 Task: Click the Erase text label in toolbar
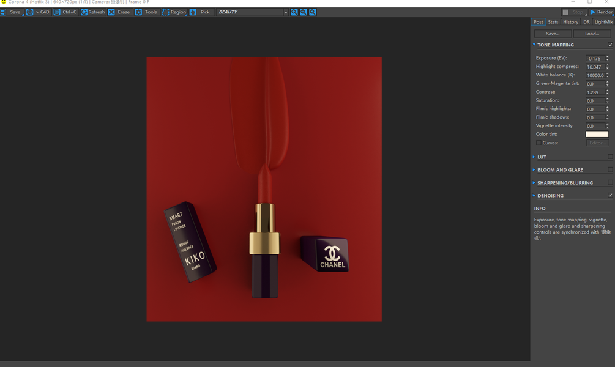pos(124,12)
